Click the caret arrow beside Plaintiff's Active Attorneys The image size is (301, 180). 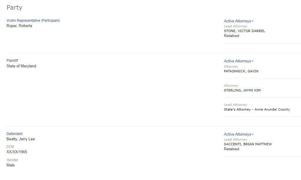(253, 61)
